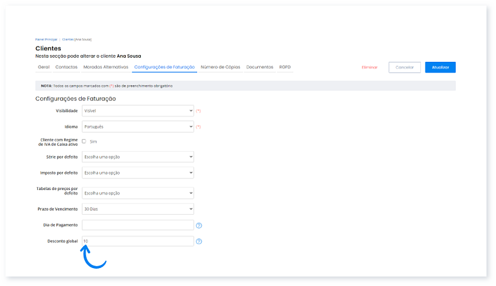
Task: Click help icon beside Desconto global
Action: [x=199, y=241]
